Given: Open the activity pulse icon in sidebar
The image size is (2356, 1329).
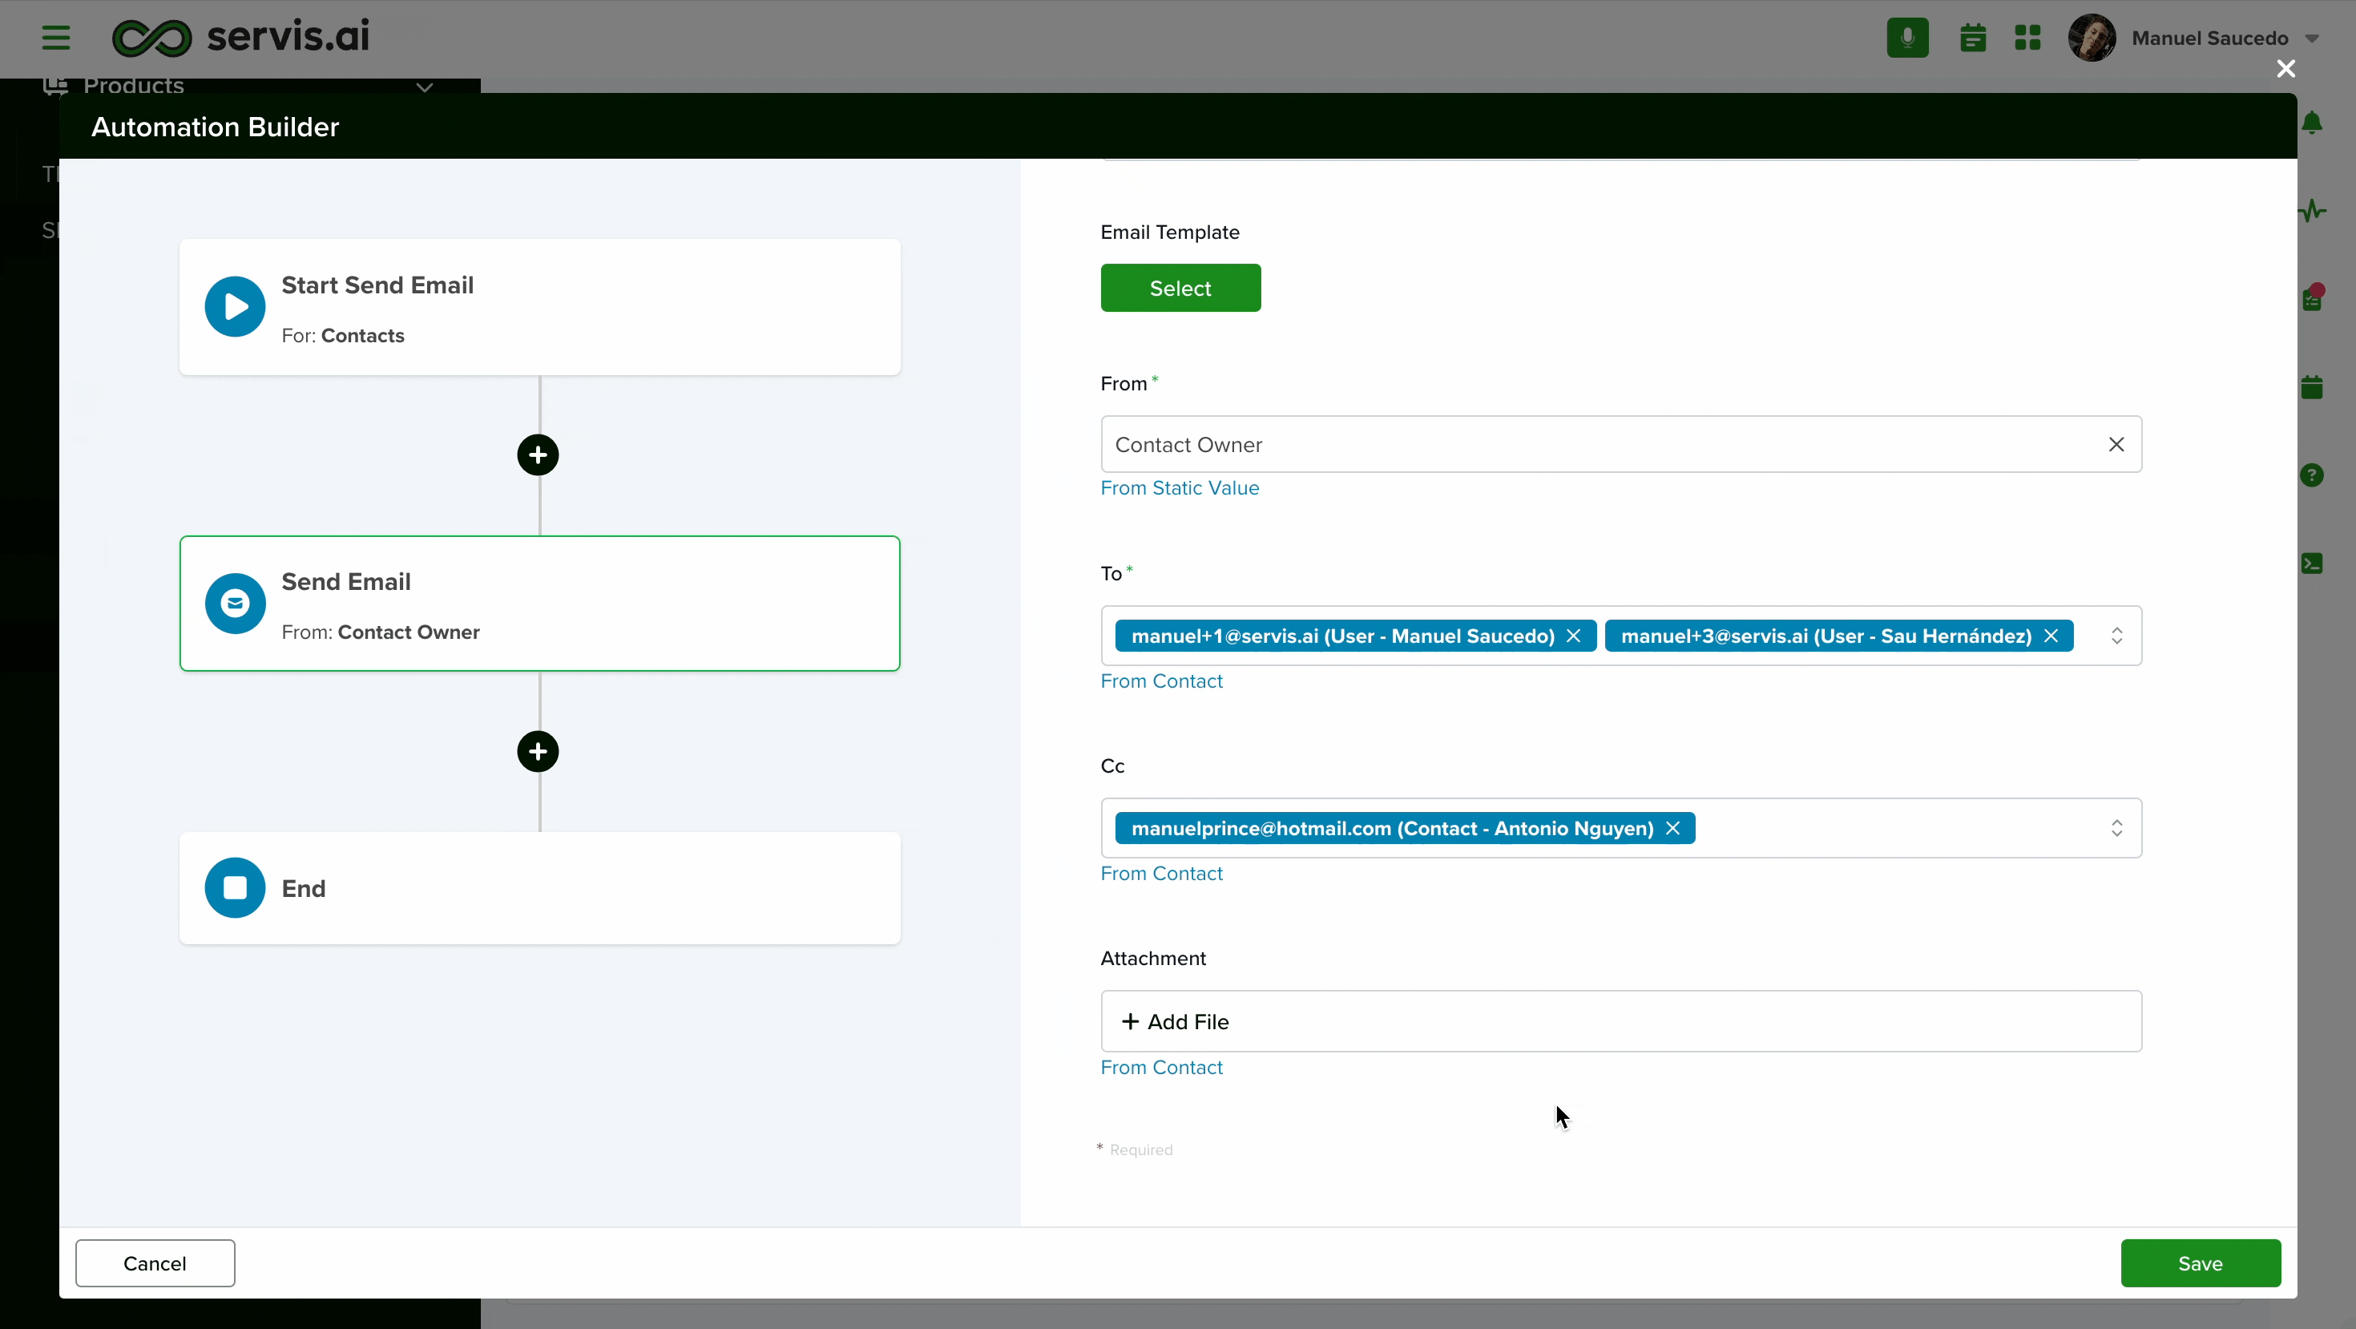Looking at the screenshot, I should pos(2311,210).
